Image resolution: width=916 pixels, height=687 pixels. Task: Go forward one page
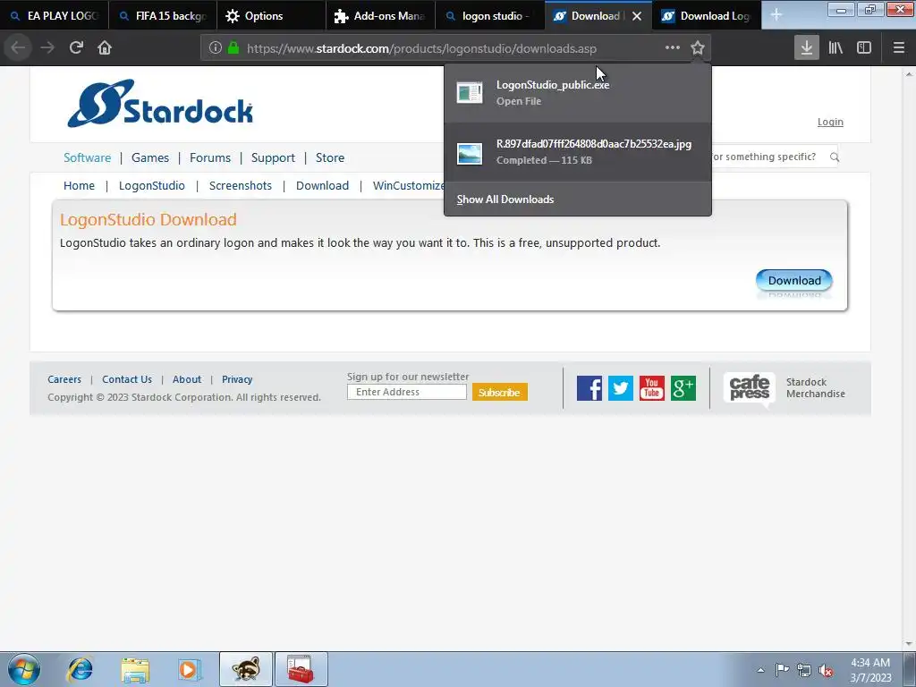click(x=47, y=48)
